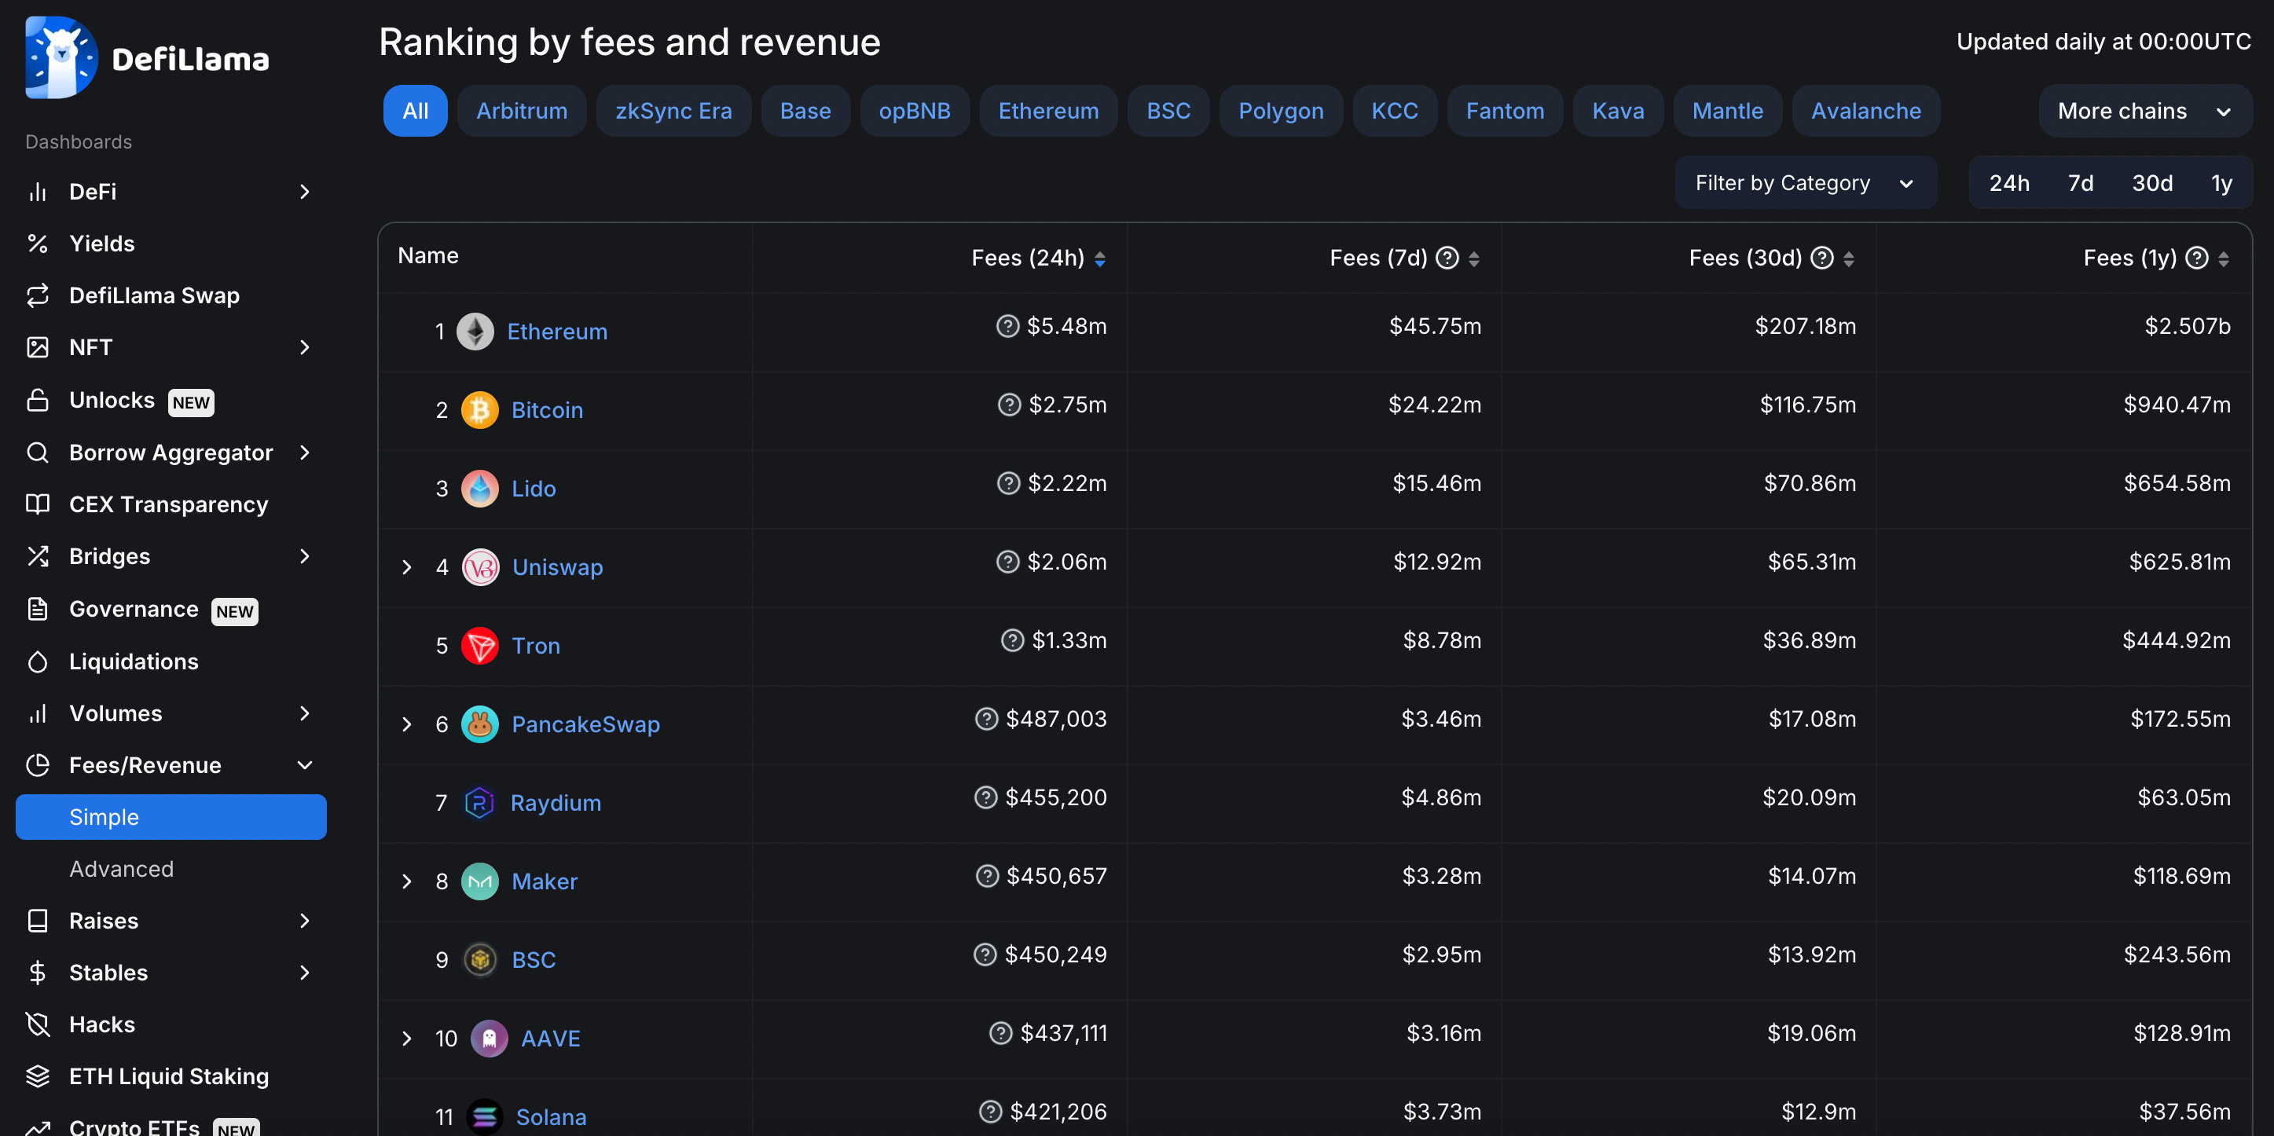This screenshot has height=1136, width=2274.
Task: Click the Bitcoin coin icon
Action: click(479, 410)
